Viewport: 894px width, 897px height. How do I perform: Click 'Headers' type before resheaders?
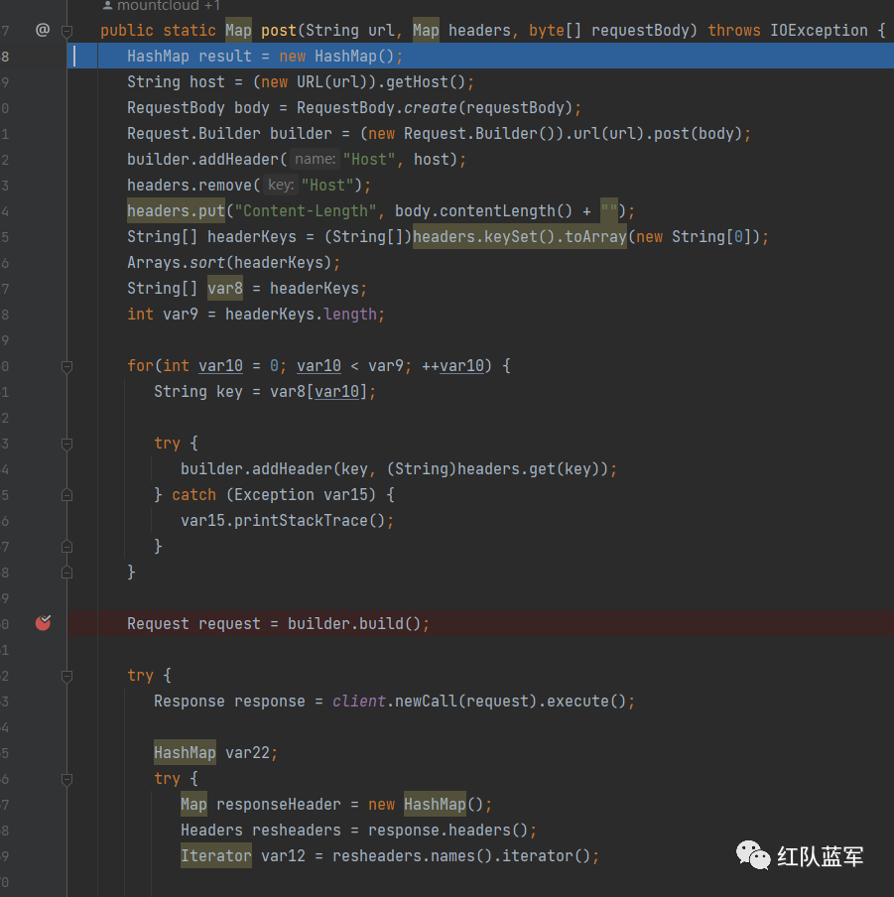[x=211, y=831]
